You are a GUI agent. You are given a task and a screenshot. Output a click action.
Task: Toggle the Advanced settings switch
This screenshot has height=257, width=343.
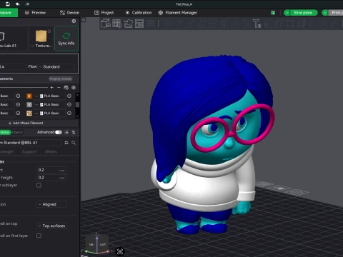(59, 132)
